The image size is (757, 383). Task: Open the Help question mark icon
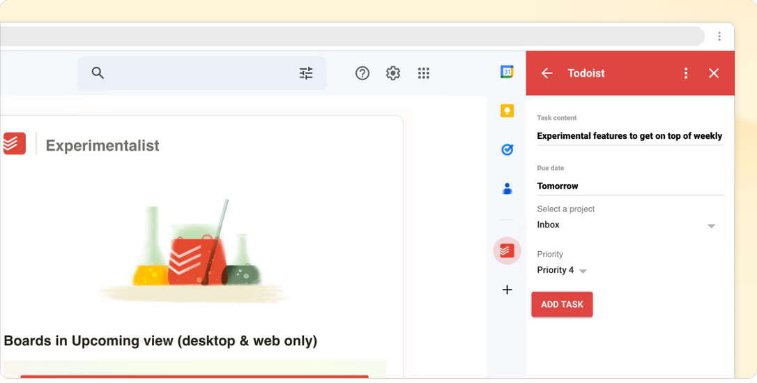pyautogui.click(x=362, y=73)
